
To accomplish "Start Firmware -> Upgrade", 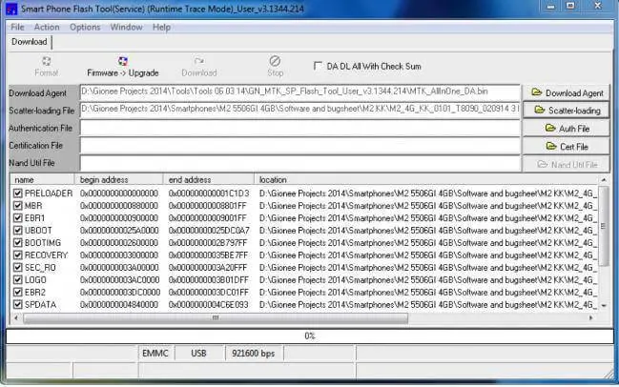I will click(x=123, y=67).
